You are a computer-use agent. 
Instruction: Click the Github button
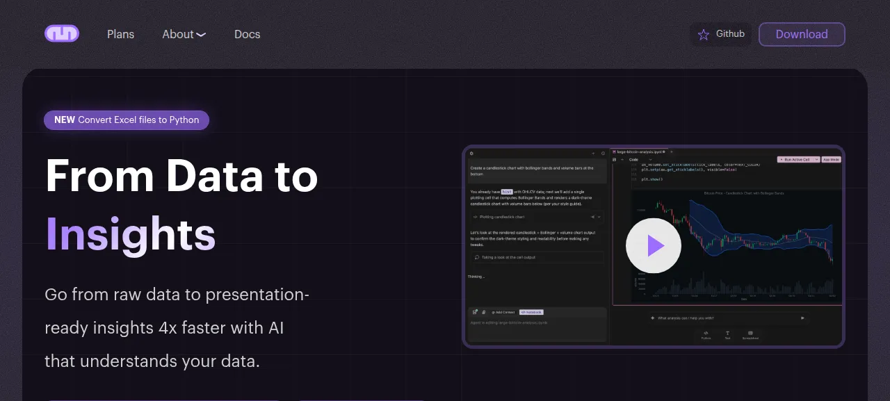720,34
